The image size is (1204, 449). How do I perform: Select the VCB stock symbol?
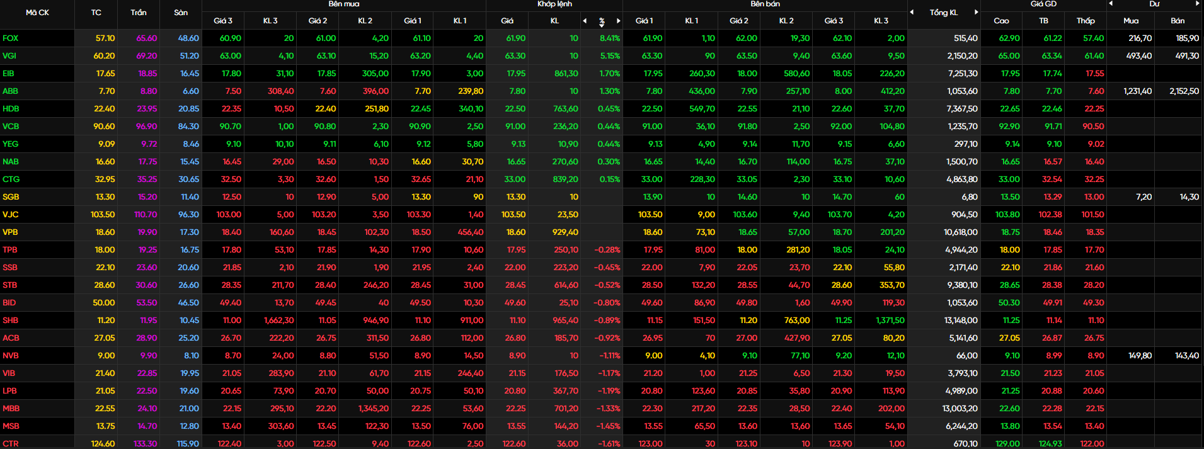coord(11,127)
